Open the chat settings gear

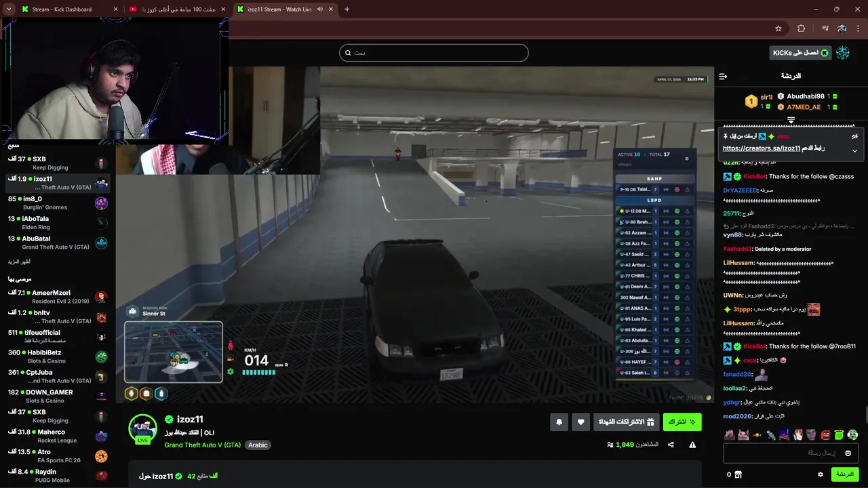[x=820, y=474]
